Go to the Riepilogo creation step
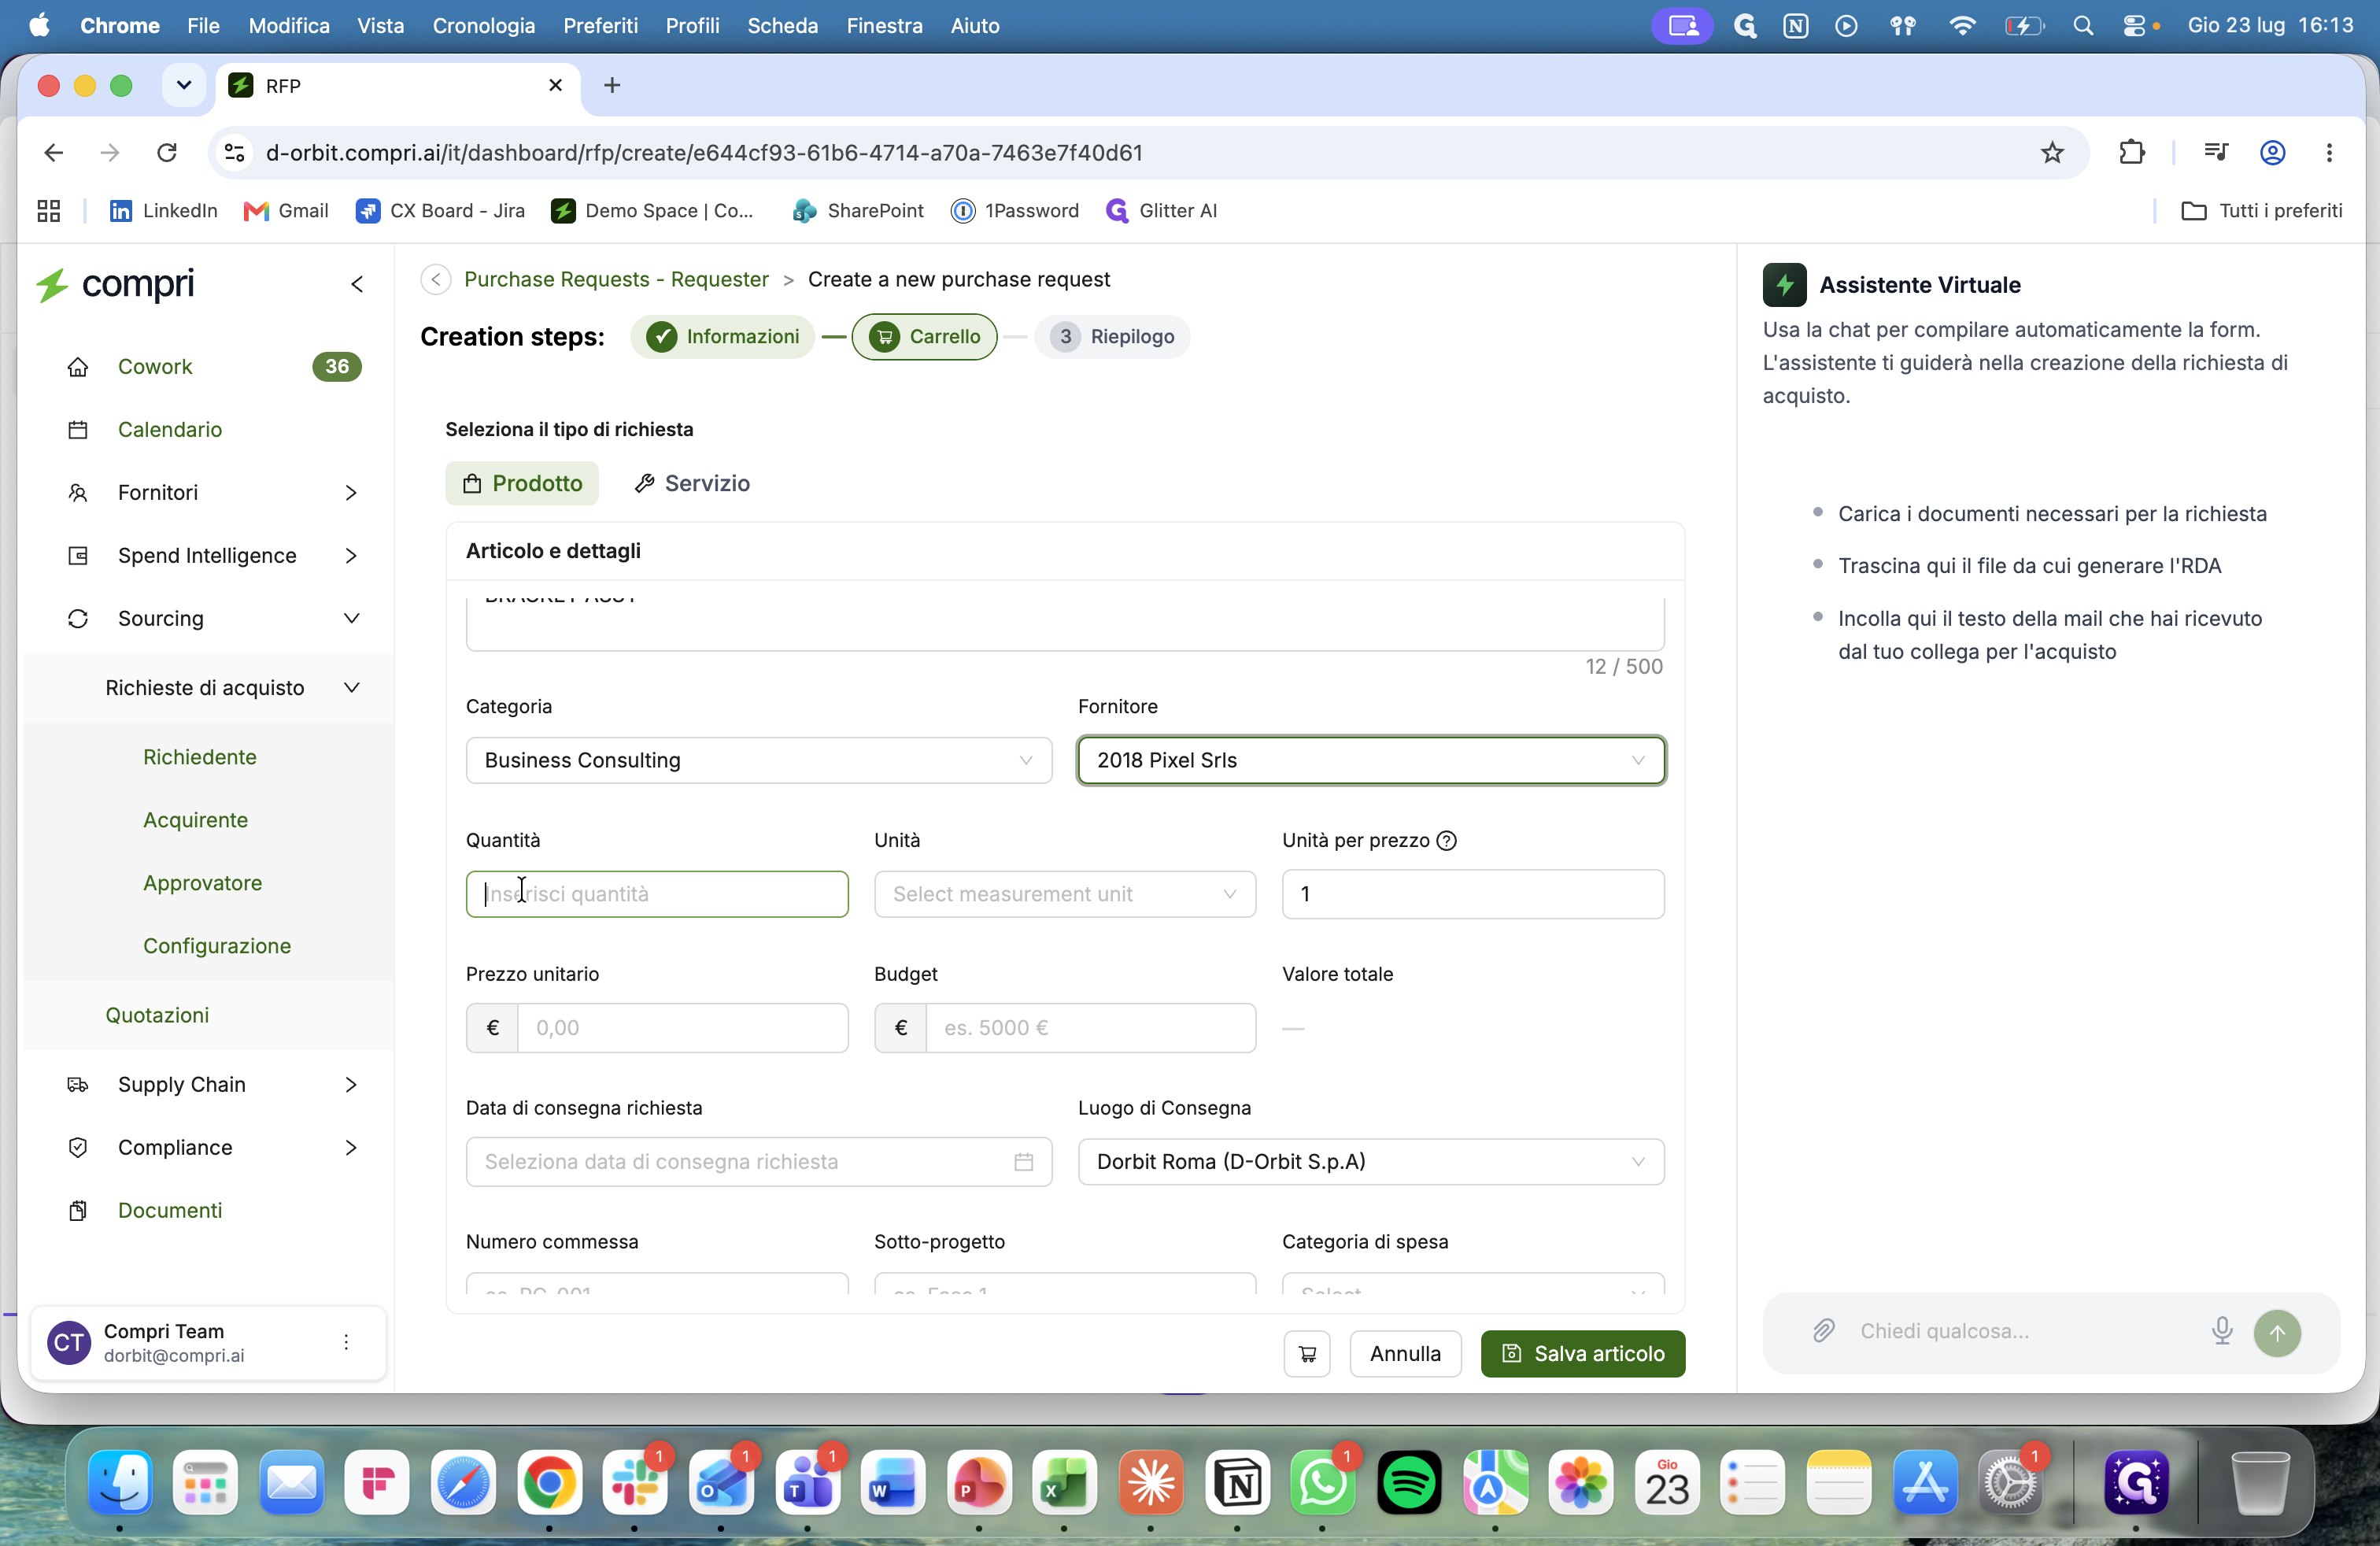This screenshot has width=2380, height=1546. (x=1112, y=337)
